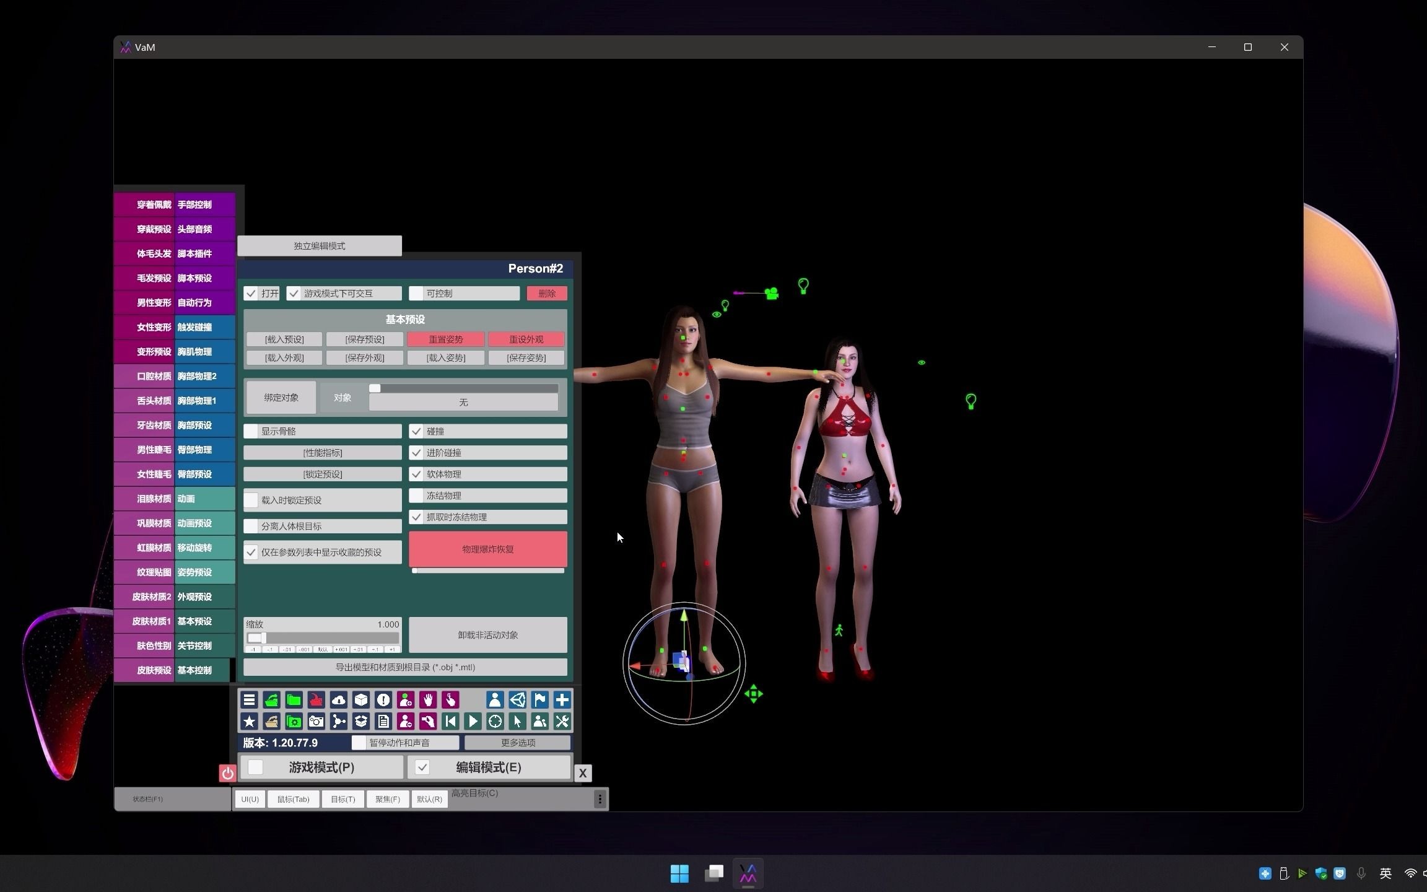Open the cloud download icon

click(339, 700)
